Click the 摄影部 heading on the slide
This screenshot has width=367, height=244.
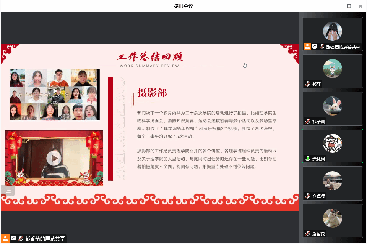(152, 93)
